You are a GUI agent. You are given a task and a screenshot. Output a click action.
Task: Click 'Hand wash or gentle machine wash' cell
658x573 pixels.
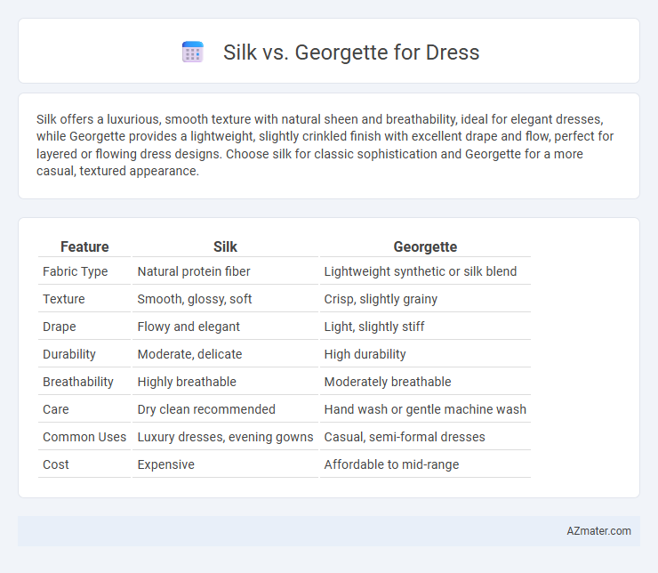[425, 409]
